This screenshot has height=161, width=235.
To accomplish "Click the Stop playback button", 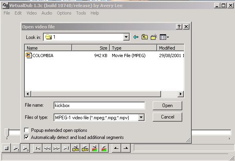I will click(x=6, y=148).
